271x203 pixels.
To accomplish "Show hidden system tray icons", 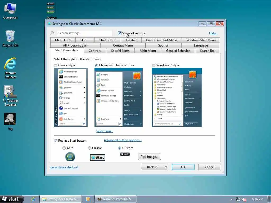I will point(231,199).
